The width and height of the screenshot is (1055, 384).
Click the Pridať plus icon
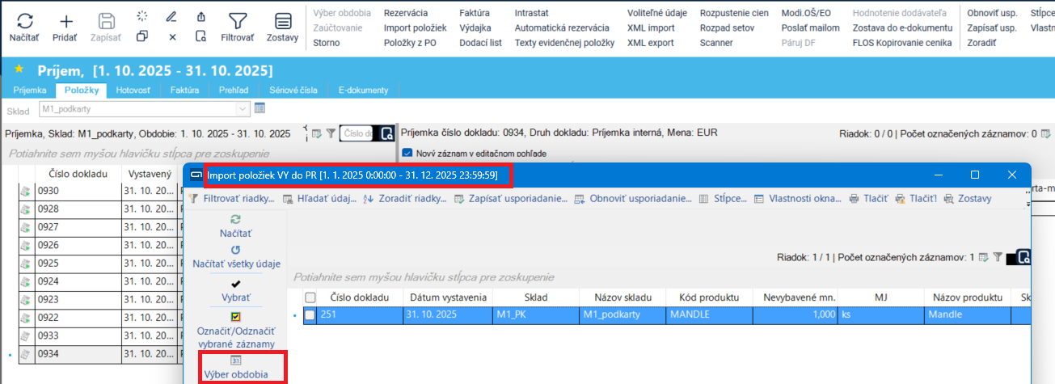tap(65, 22)
